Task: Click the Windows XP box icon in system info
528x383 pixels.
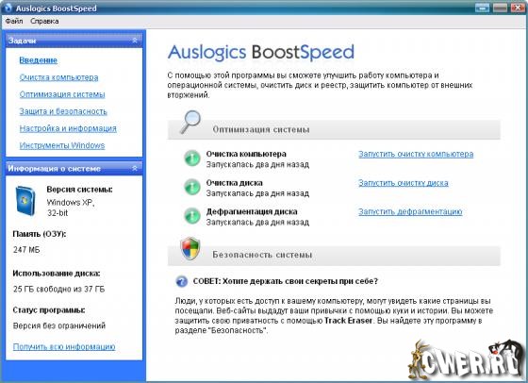Action: tap(25, 201)
